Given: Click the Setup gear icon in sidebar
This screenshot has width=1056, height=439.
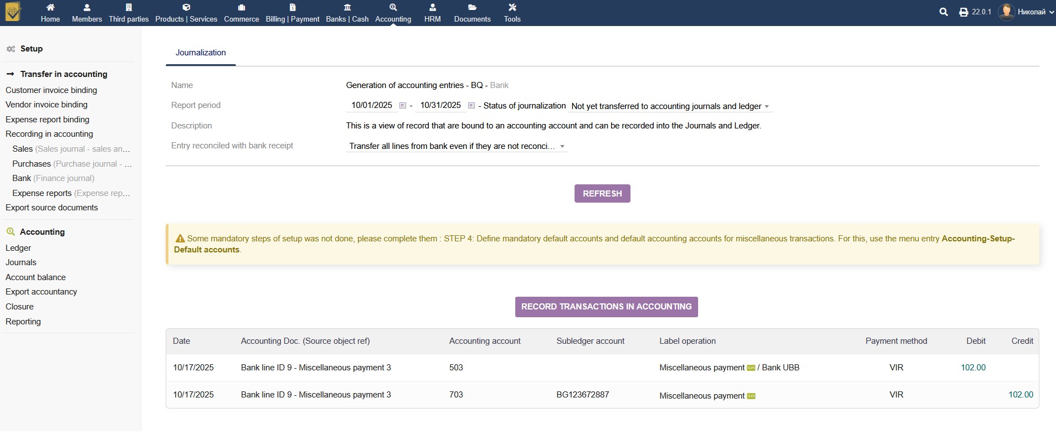Looking at the screenshot, I should click(11, 49).
